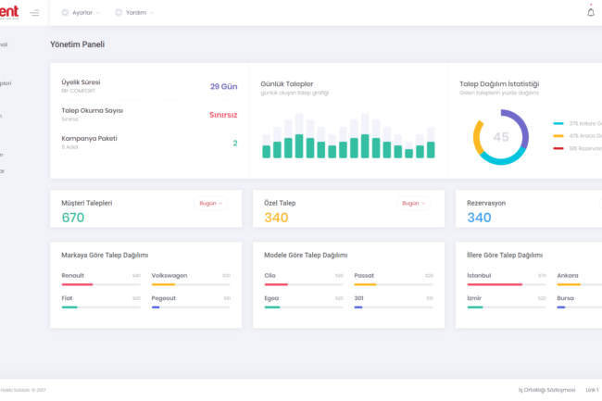Click the Üyelik Süresi 29 Gün row
Viewport: 602px width, 401px height.
[x=148, y=86]
